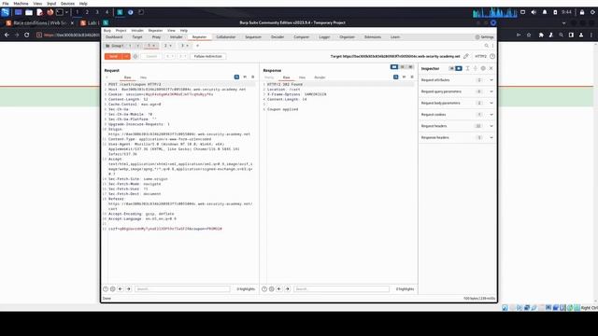Toggle non-printable characters display in the request

245,77
